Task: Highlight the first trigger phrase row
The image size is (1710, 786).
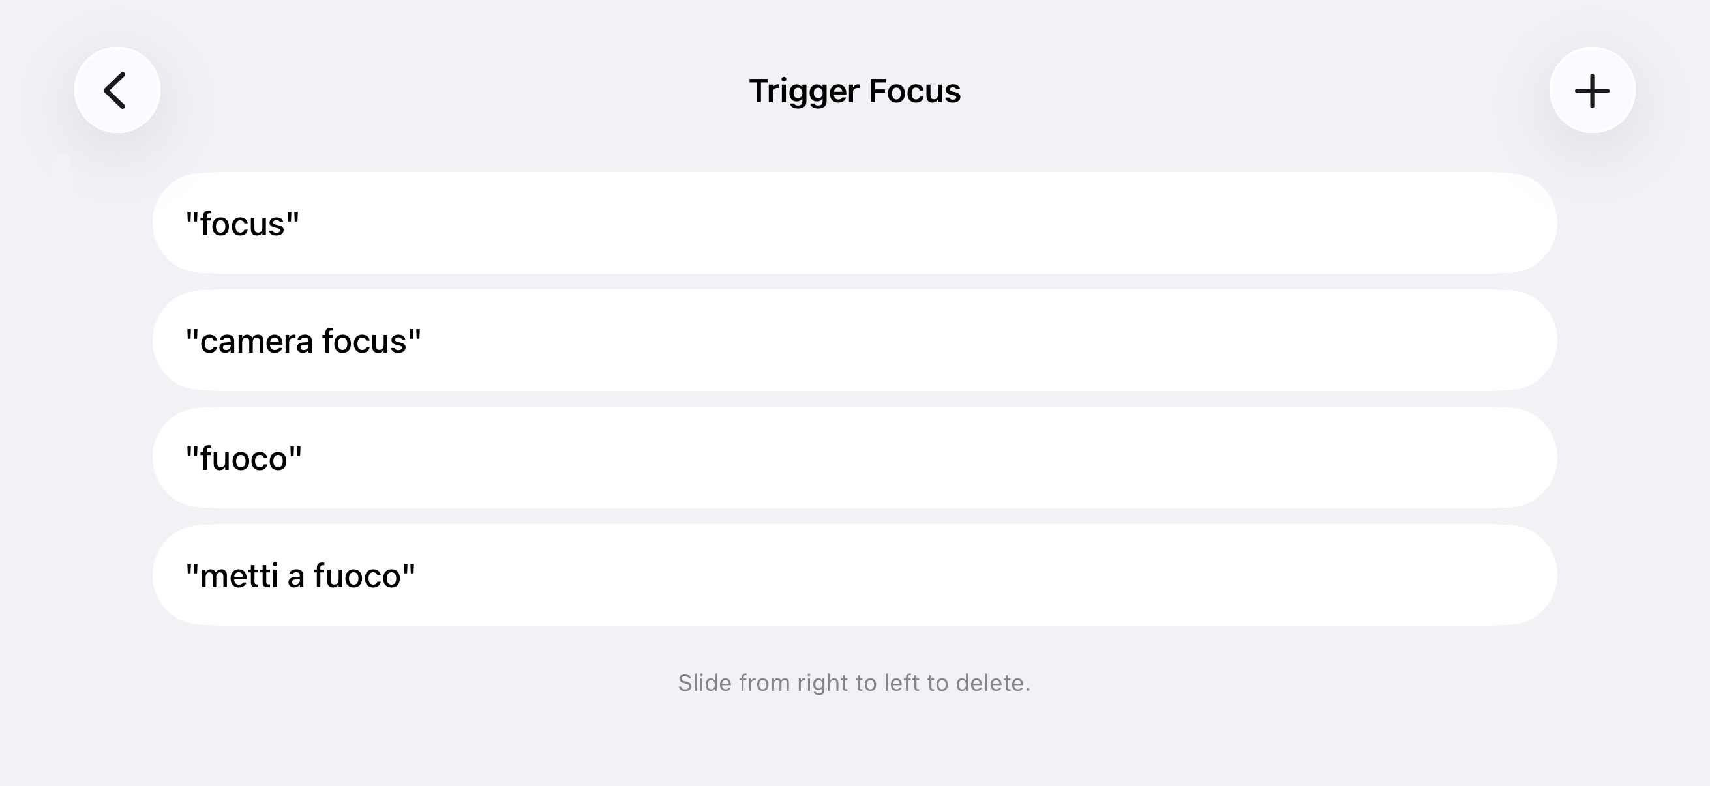Action: point(854,224)
